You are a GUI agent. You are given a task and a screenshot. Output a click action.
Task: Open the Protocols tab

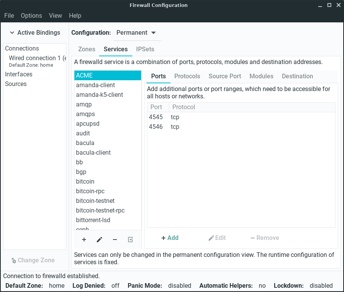point(187,76)
